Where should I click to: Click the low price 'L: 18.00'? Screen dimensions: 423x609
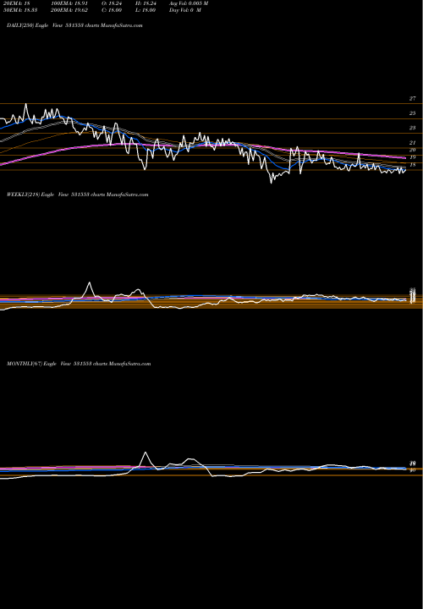[145, 9]
